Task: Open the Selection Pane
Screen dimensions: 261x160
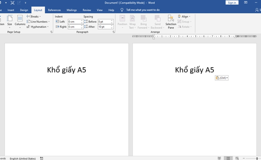Action: coord(171,22)
